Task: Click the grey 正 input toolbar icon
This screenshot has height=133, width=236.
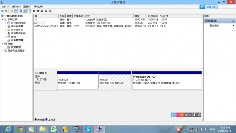Action: (x=191, y=115)
